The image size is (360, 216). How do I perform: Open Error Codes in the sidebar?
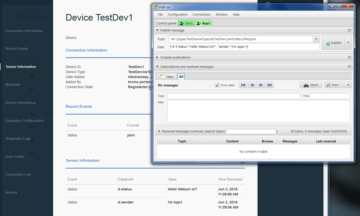(15, 156)
